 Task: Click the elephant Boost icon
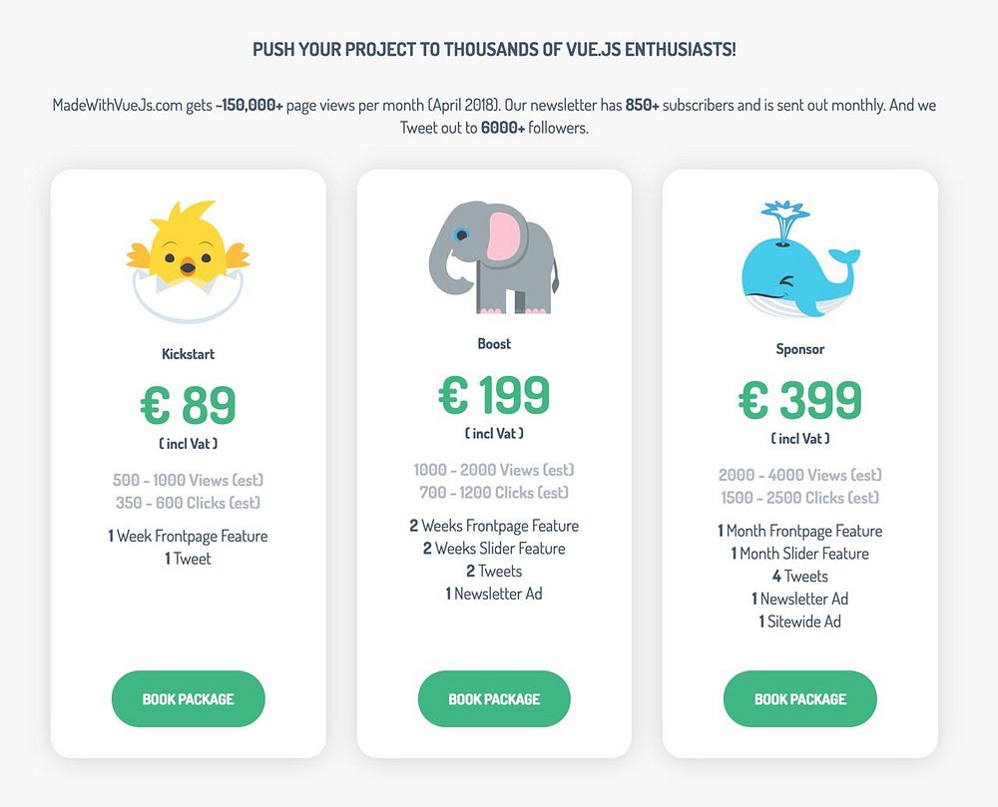(494, 257)
